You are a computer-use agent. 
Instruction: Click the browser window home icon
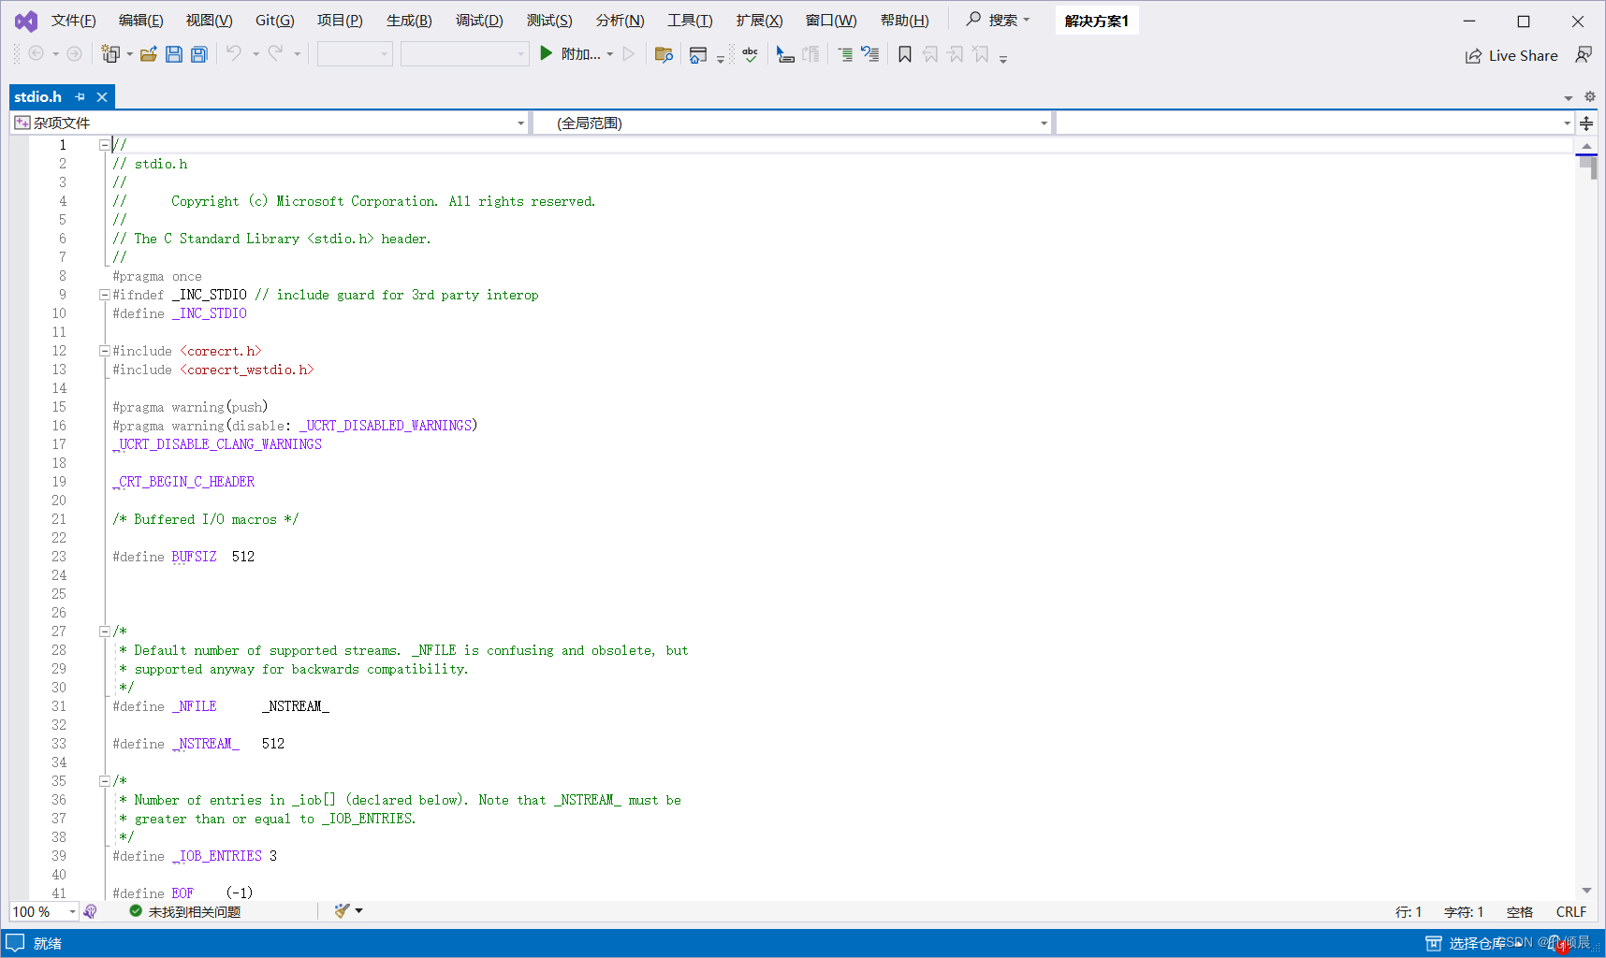pyautogui.click(x=698, y=54)
